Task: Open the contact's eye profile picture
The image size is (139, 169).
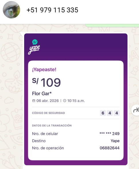Action: (11, 10)
